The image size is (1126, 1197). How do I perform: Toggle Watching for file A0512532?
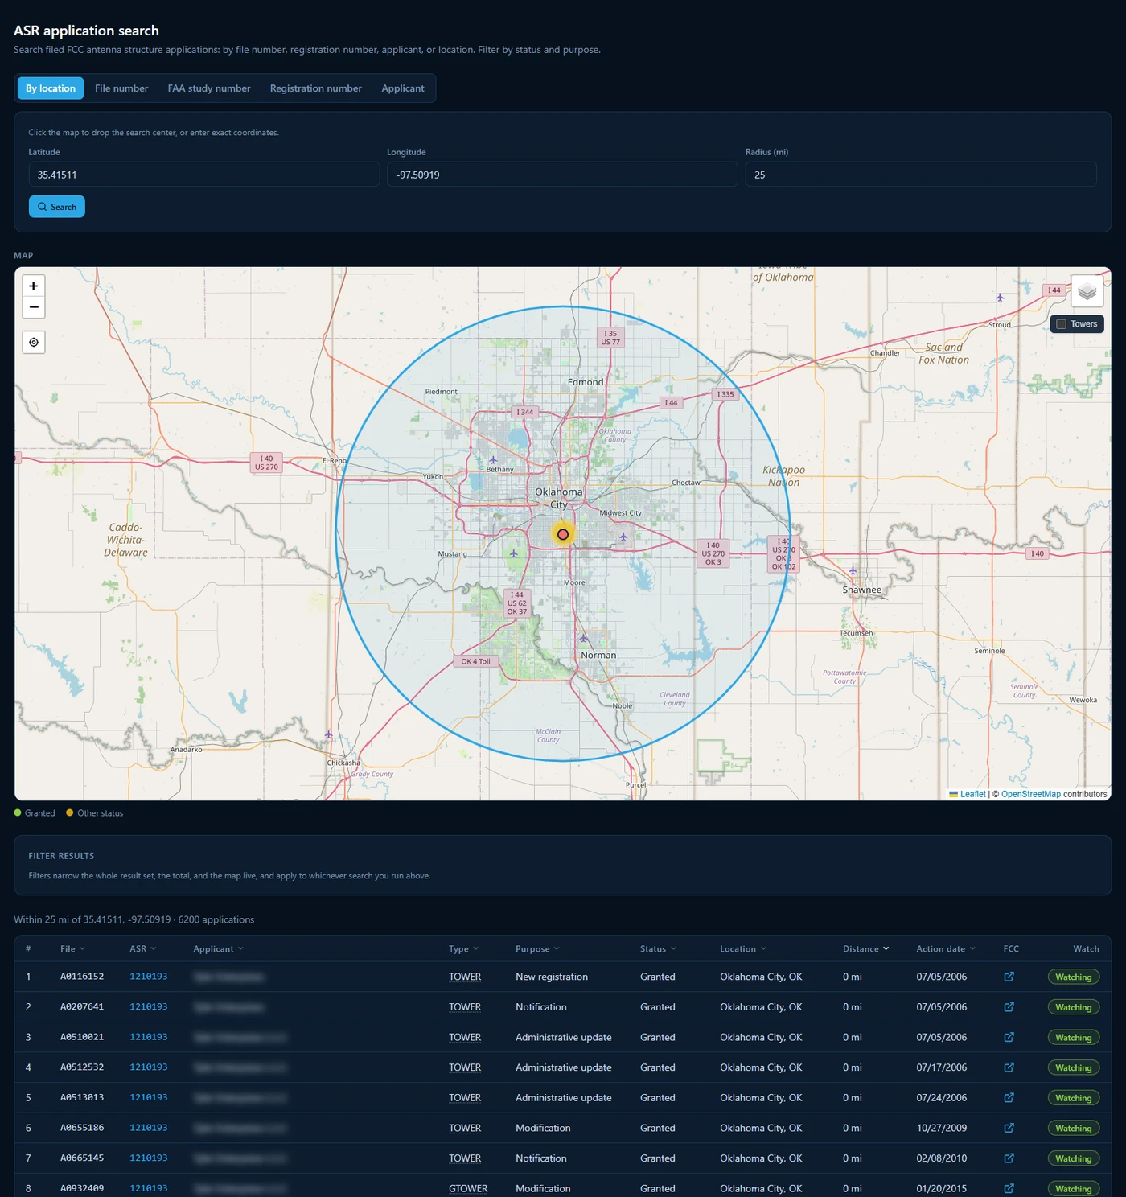tap(1073, 1067)
